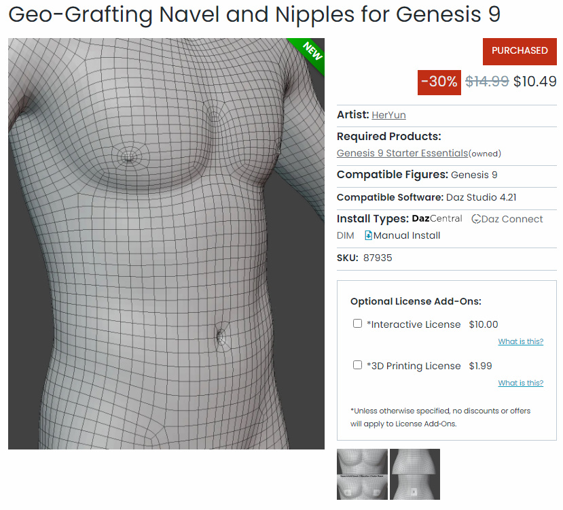This screenshot has height=510, width=563.
Task: Click the Daz Connect text label
Action: [x=512, y=219]
